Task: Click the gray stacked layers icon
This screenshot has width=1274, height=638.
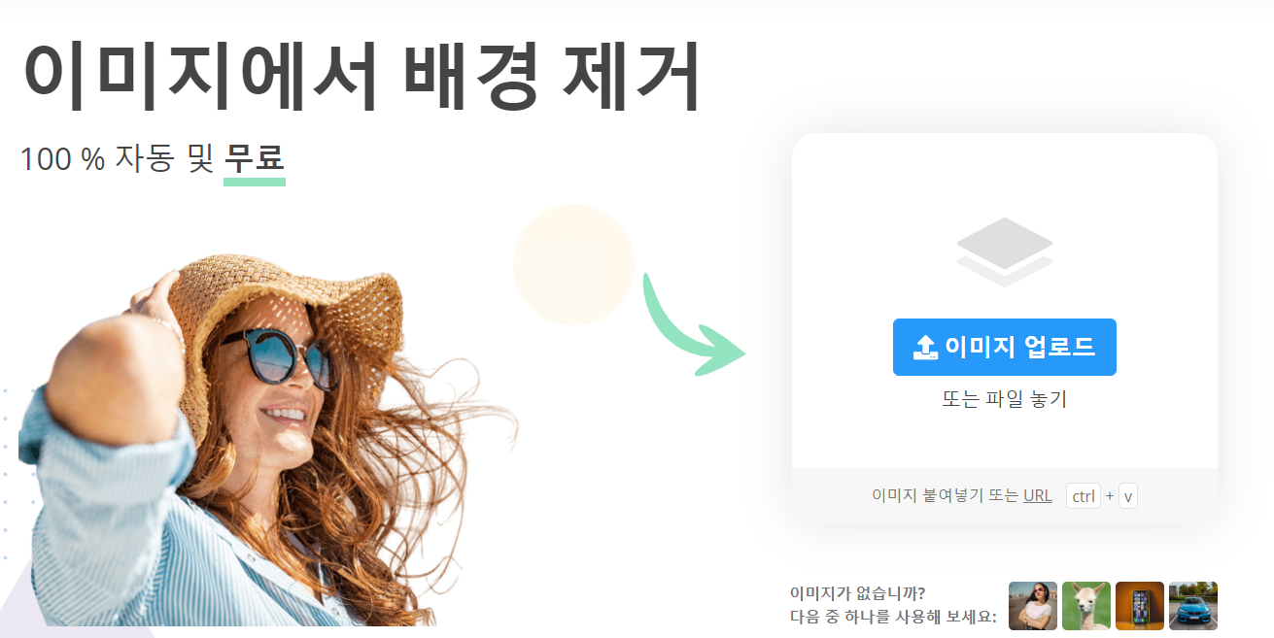Action: [1004, 252]
